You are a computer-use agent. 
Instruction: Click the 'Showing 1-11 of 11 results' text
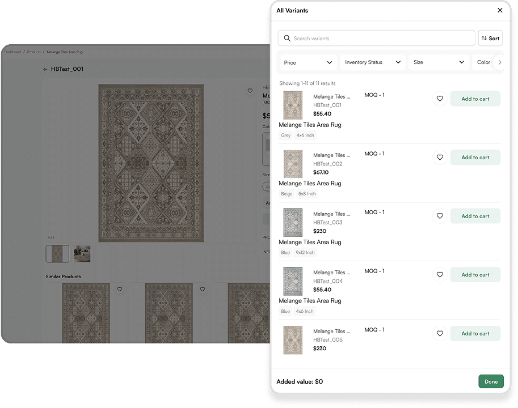pos(308,83)
